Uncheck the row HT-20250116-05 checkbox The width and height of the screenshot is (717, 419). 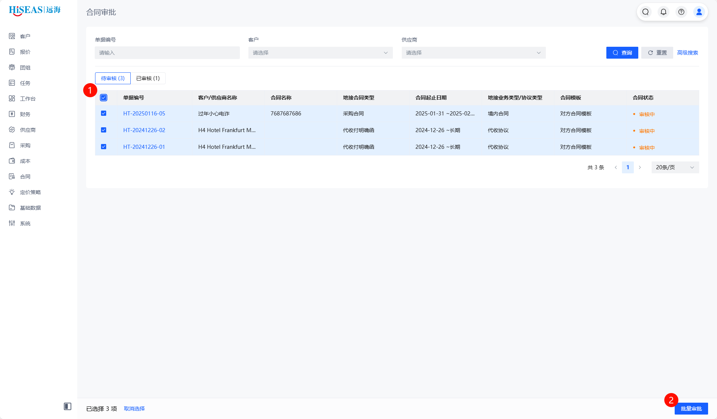[104, 113]
